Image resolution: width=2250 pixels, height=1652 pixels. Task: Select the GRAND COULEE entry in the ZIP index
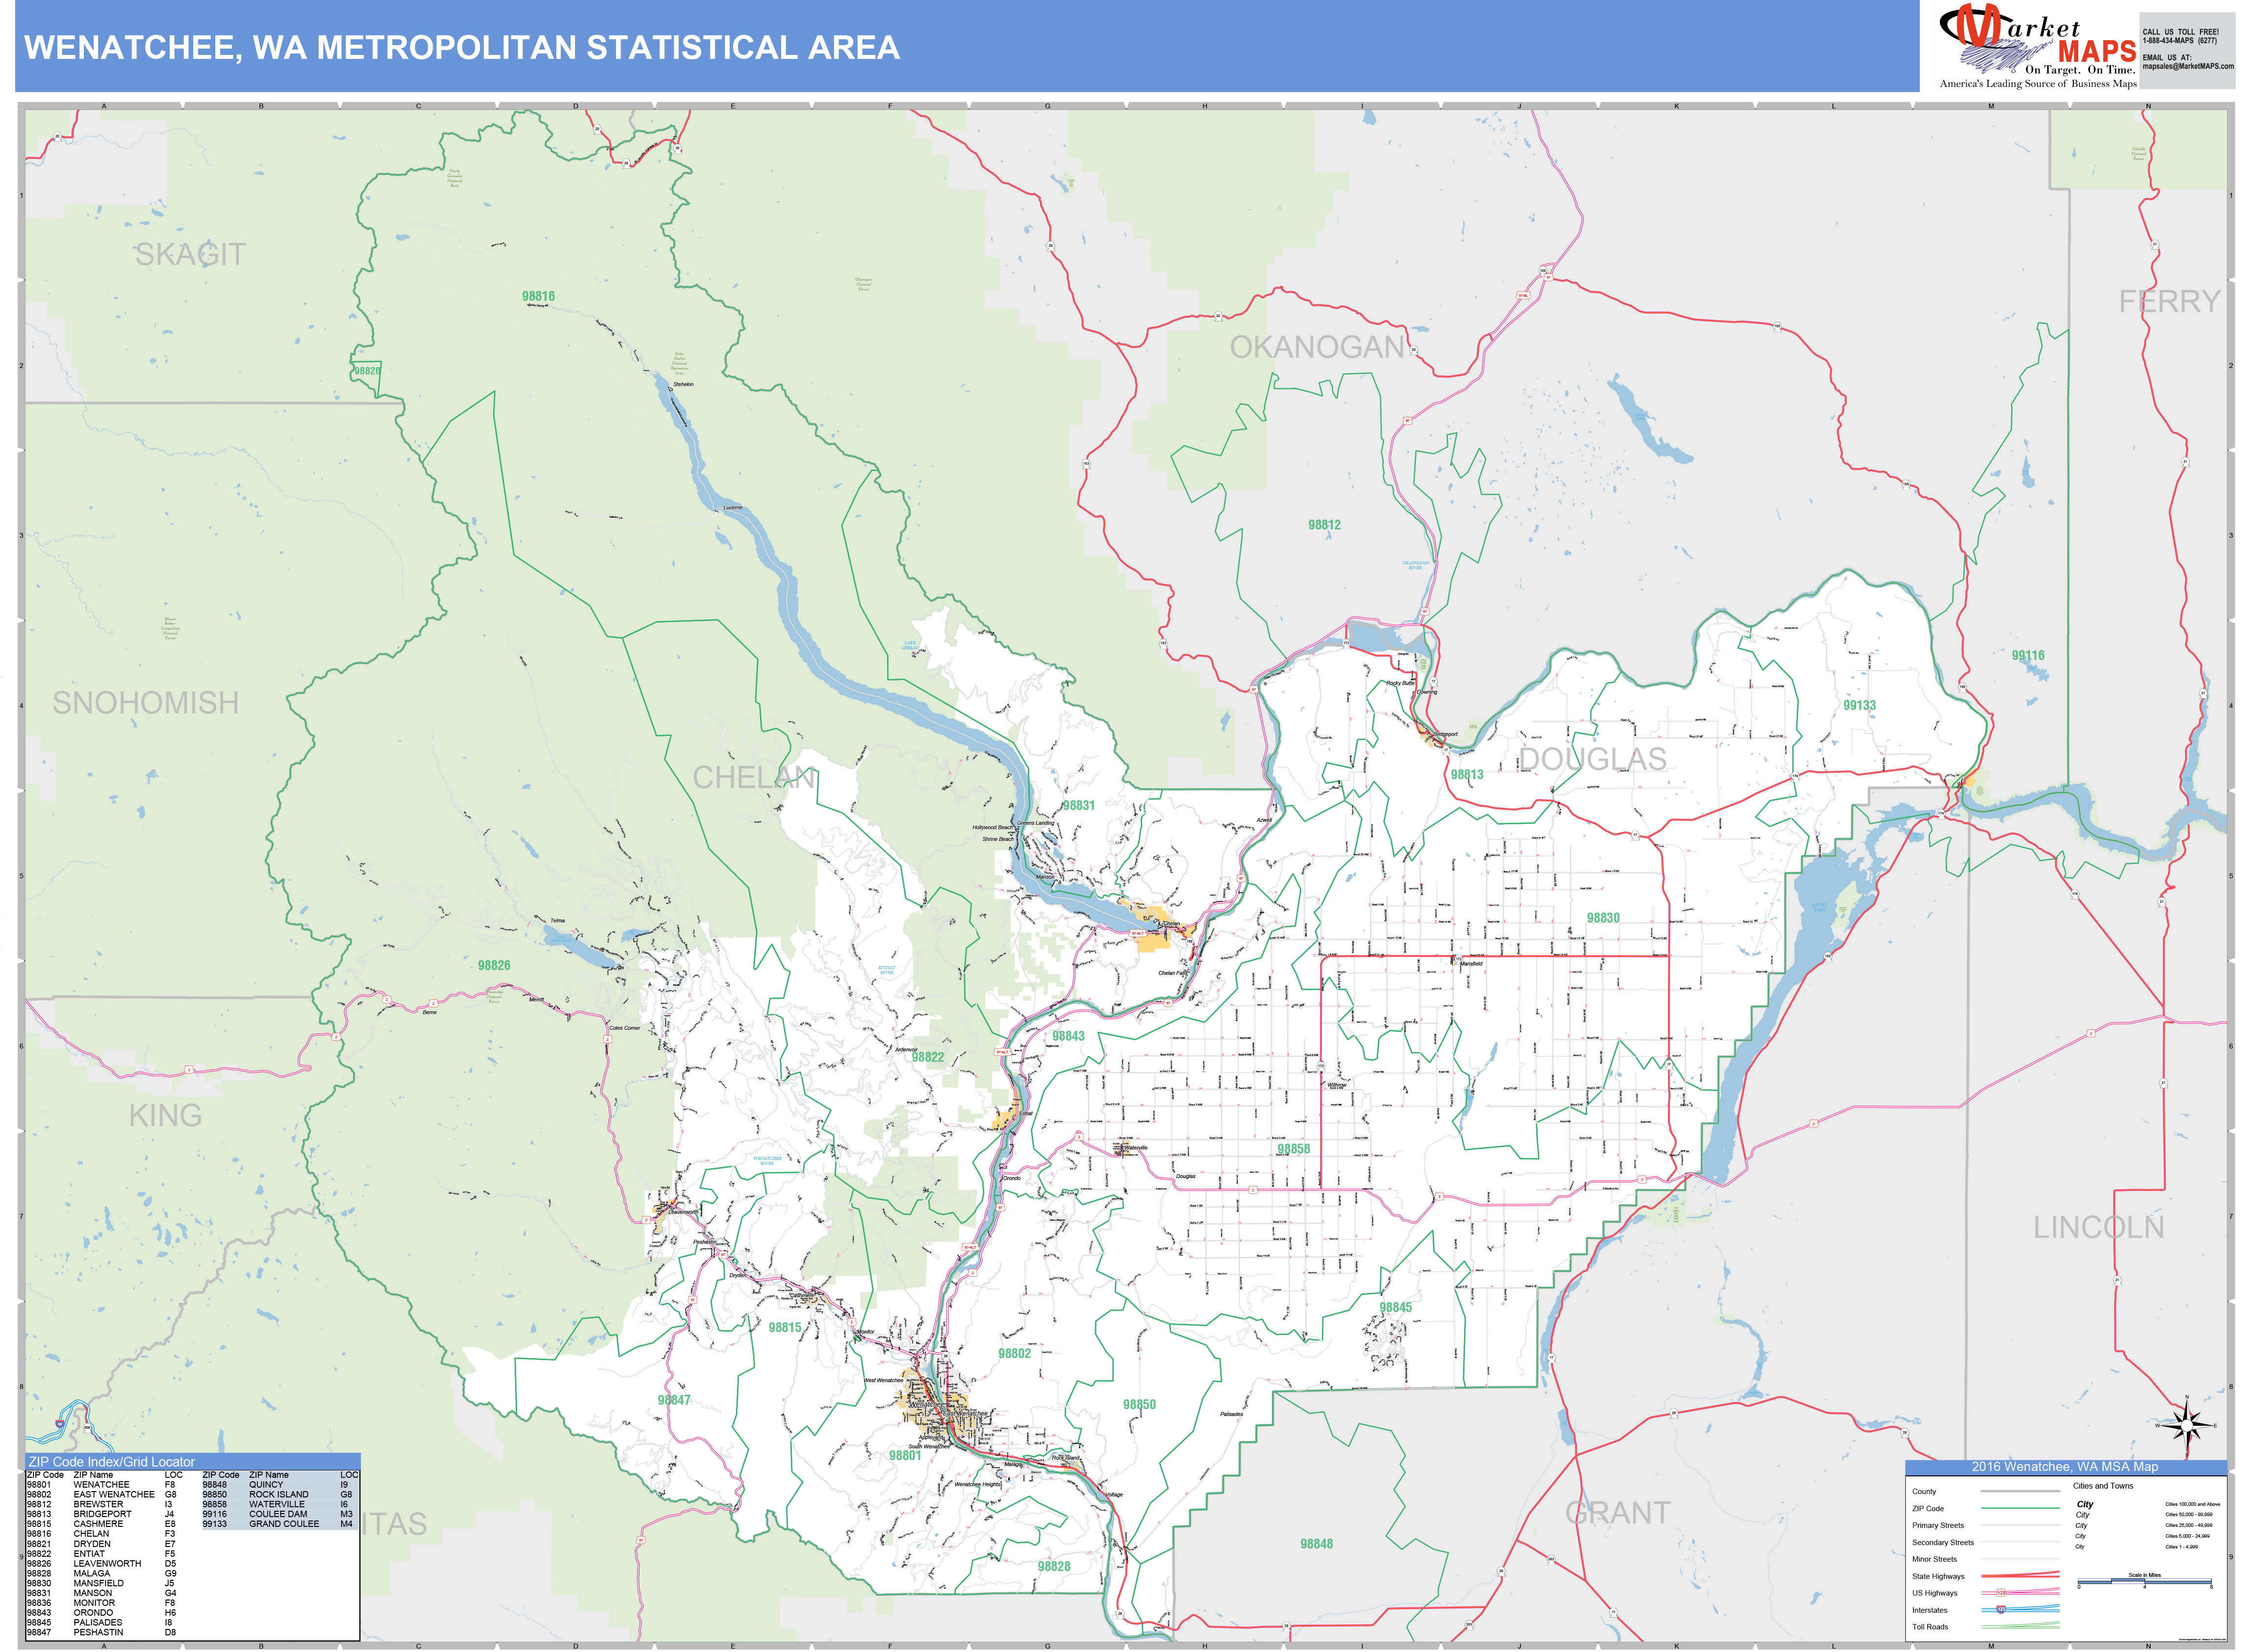tap(284, 1524)
